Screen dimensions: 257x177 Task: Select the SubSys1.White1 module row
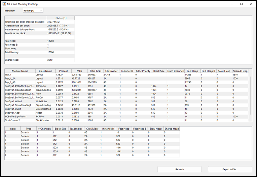click(20, 101)
